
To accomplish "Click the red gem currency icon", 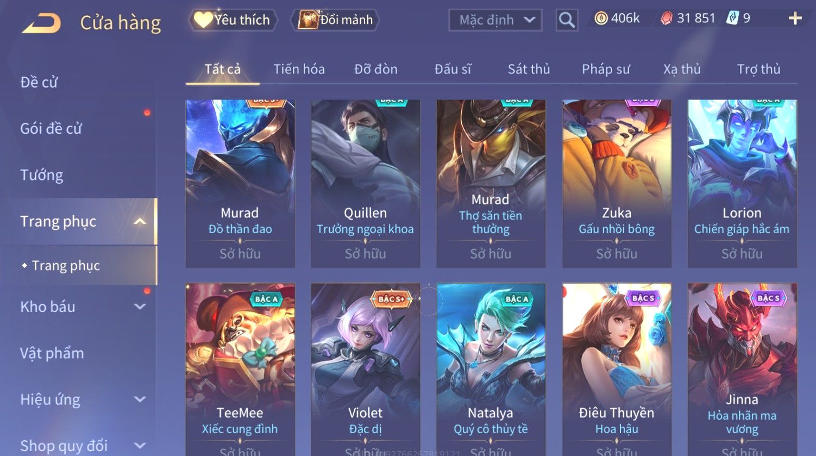I will [666, 19].
